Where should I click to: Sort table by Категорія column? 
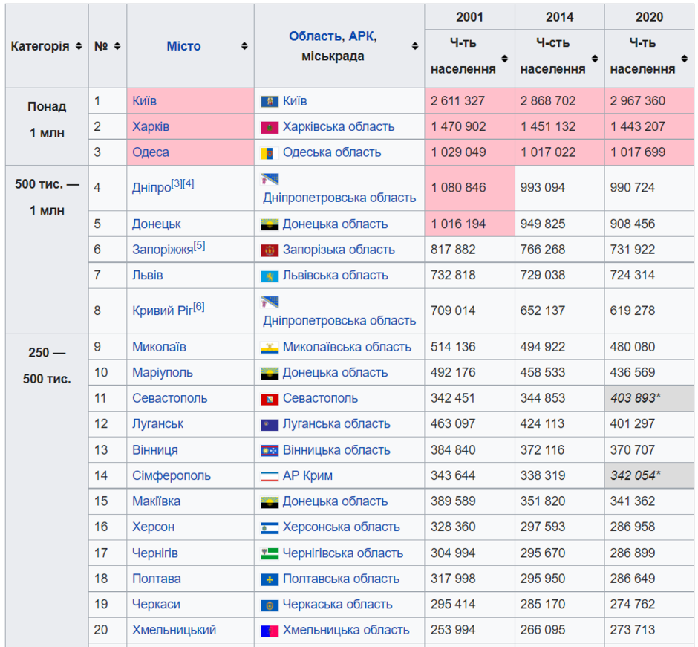79,46
